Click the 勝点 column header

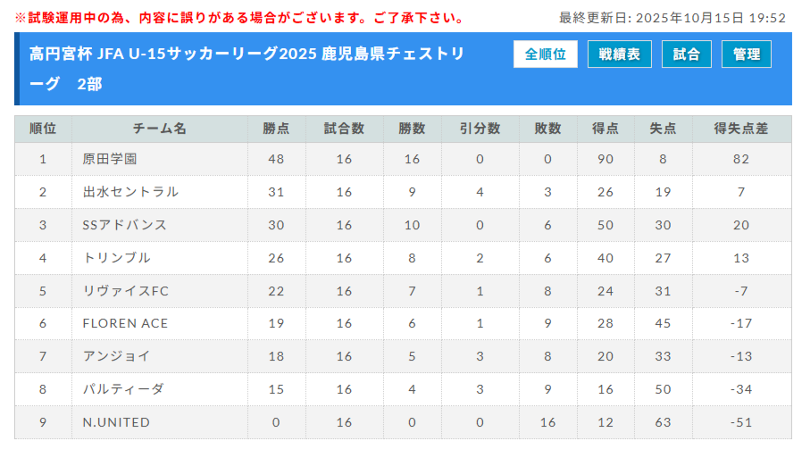276,129
